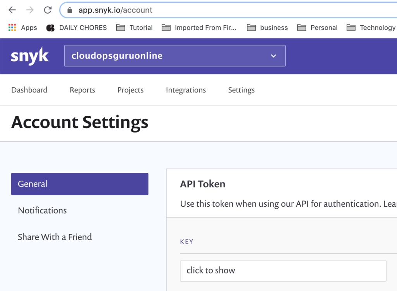Open the Personal bookmarks folder
The height and width of the screenshot is (291, 397).
302,27
